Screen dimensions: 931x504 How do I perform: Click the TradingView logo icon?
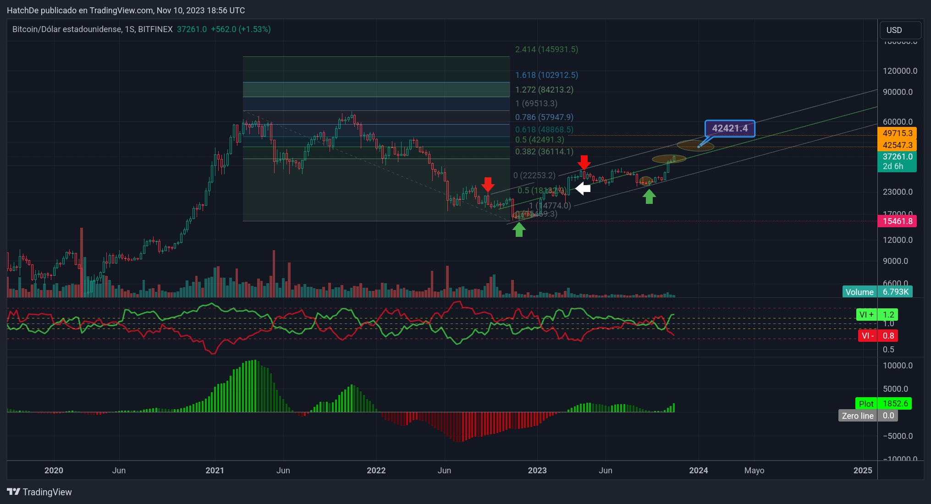[14, 492]
